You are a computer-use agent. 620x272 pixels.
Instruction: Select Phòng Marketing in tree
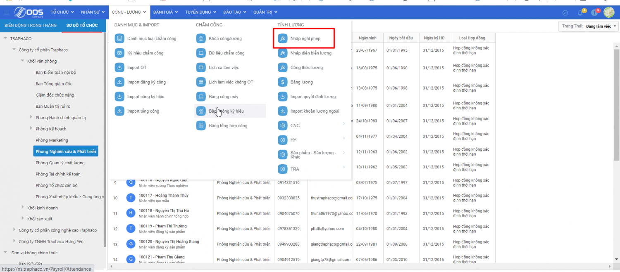[x=52, y=140]
